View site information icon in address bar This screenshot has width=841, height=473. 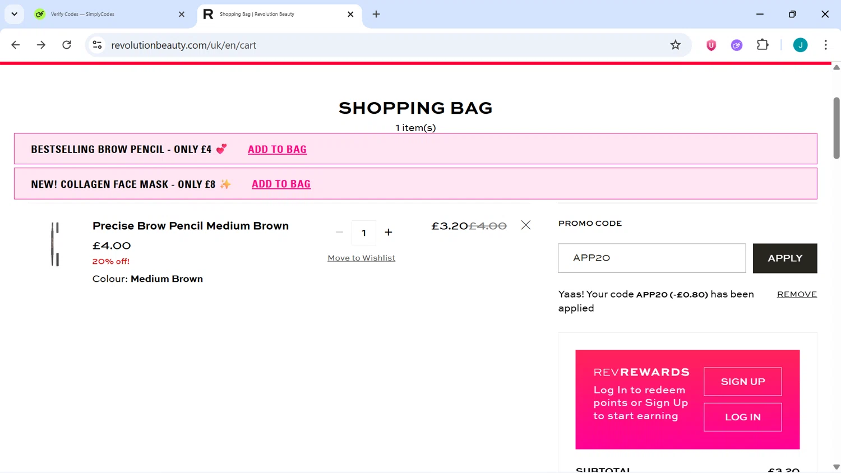[x=97, y=45]
